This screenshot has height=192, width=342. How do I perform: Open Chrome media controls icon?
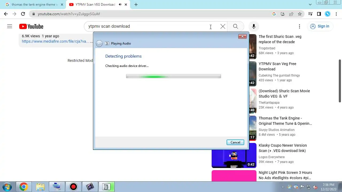click(310, 14)
